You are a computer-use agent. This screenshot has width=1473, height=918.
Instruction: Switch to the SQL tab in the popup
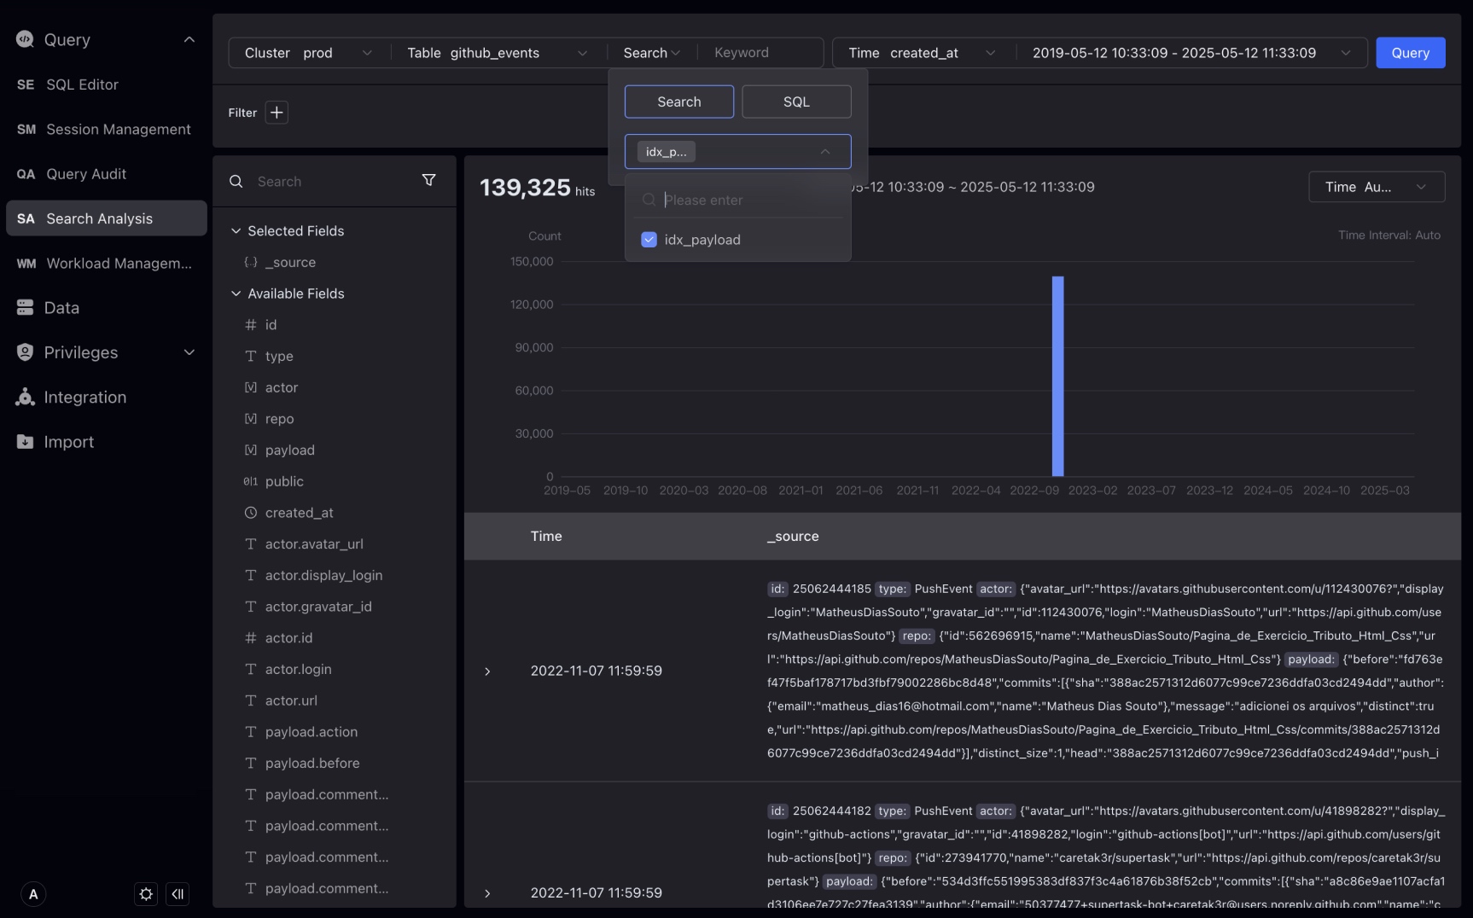pos(795,102)
